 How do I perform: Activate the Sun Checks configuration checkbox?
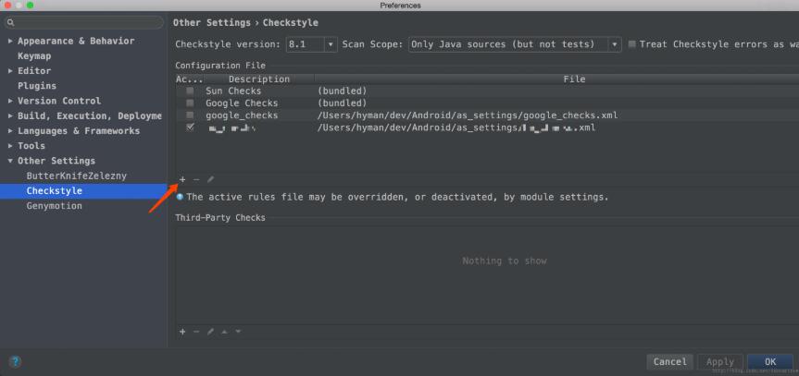pos(190,91)
